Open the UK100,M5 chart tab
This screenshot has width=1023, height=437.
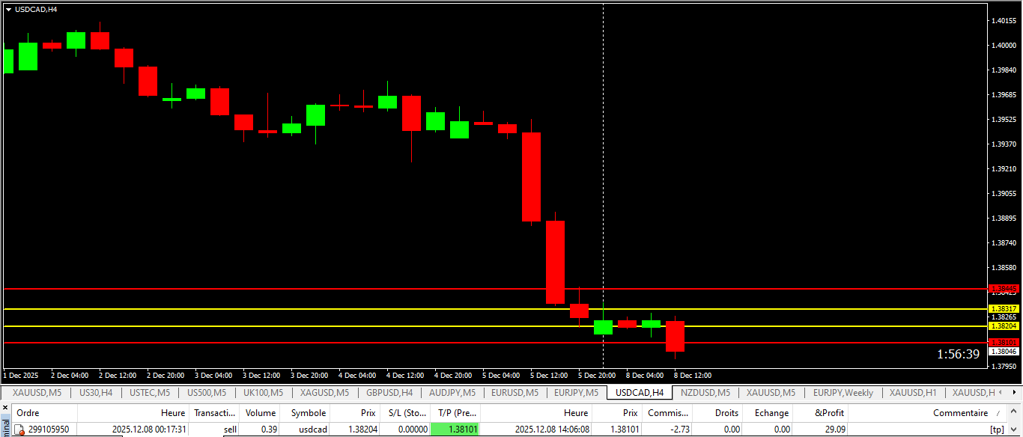point(262,392)
